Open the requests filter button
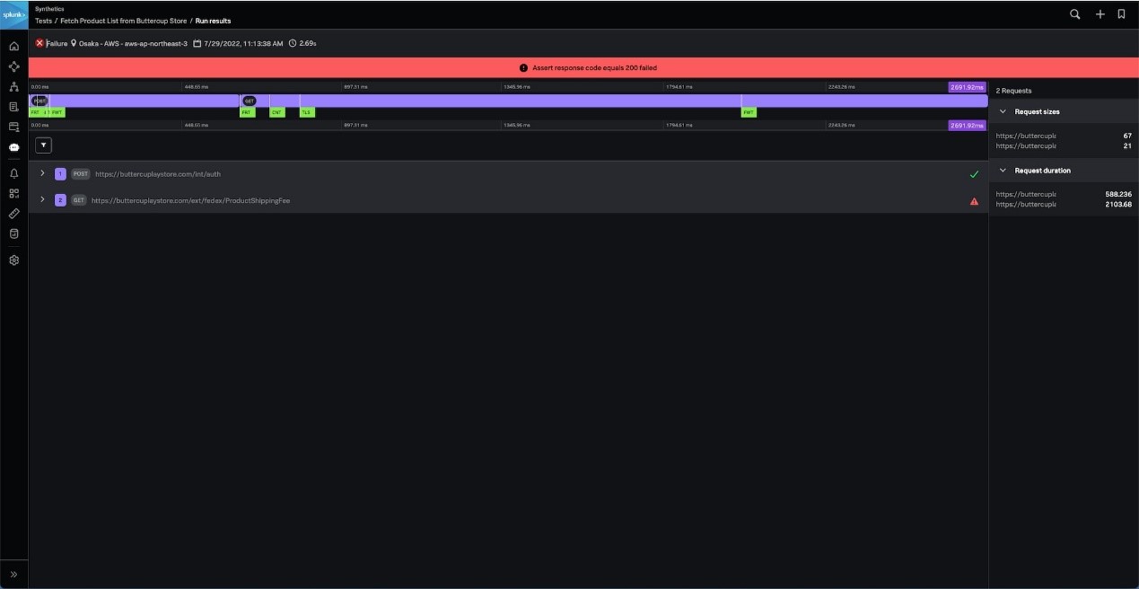The height and width of the screenshot is (589, 1139). coord(43,145)
